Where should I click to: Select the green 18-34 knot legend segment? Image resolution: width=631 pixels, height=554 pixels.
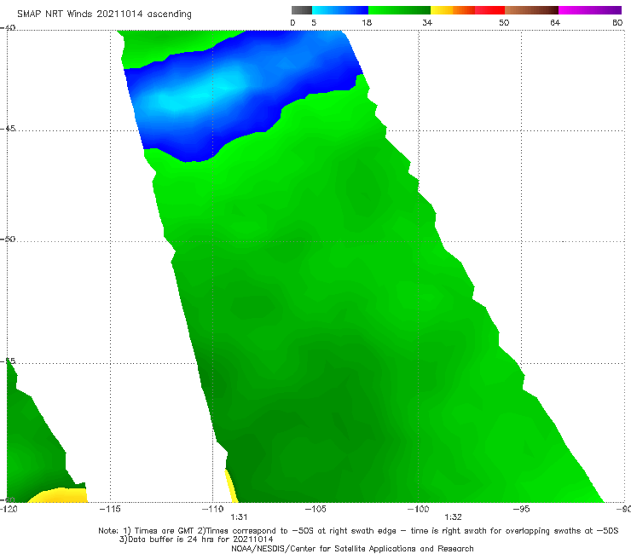pos(399,10)
